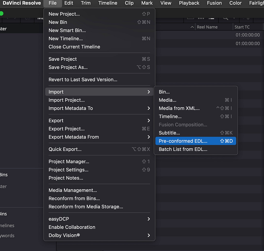The height and width of the screenshot is (251, 264).
Task: Open Project Notes...
Action: [99, 178]
